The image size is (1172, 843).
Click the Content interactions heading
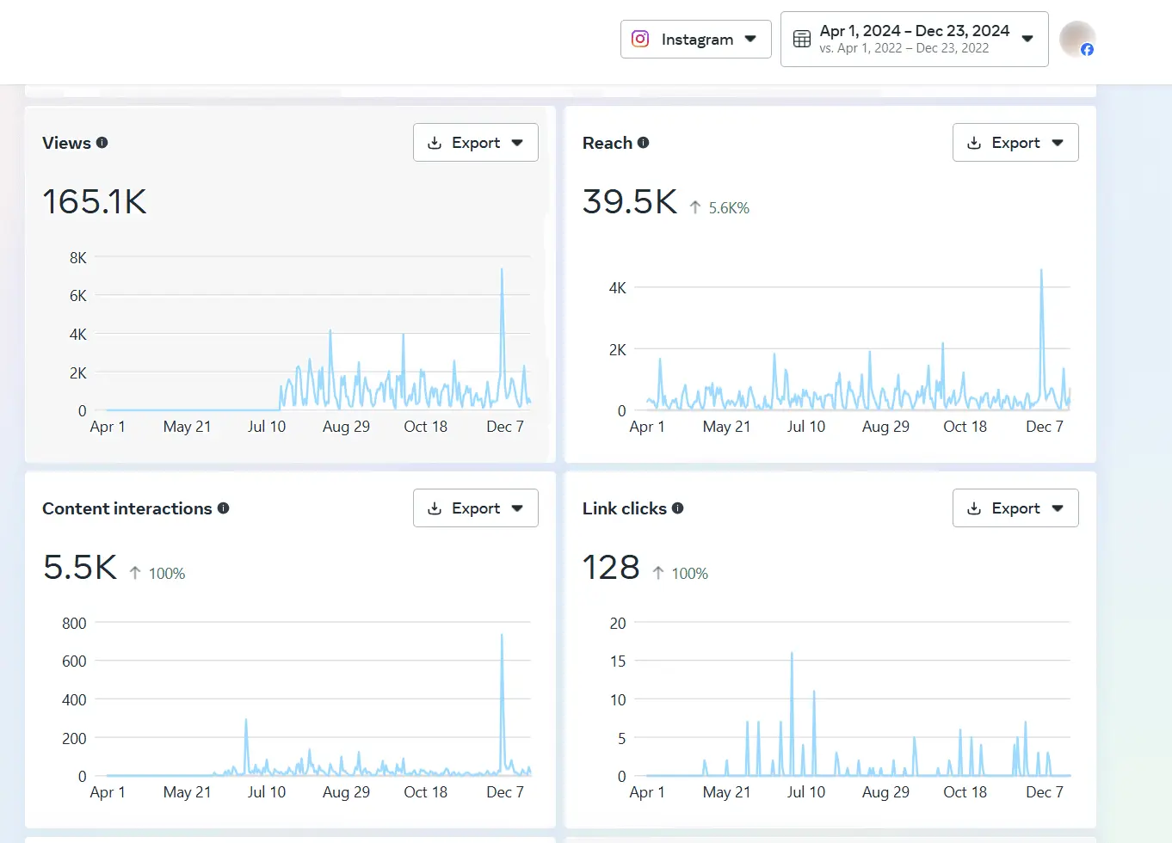(x=127, y=508)
